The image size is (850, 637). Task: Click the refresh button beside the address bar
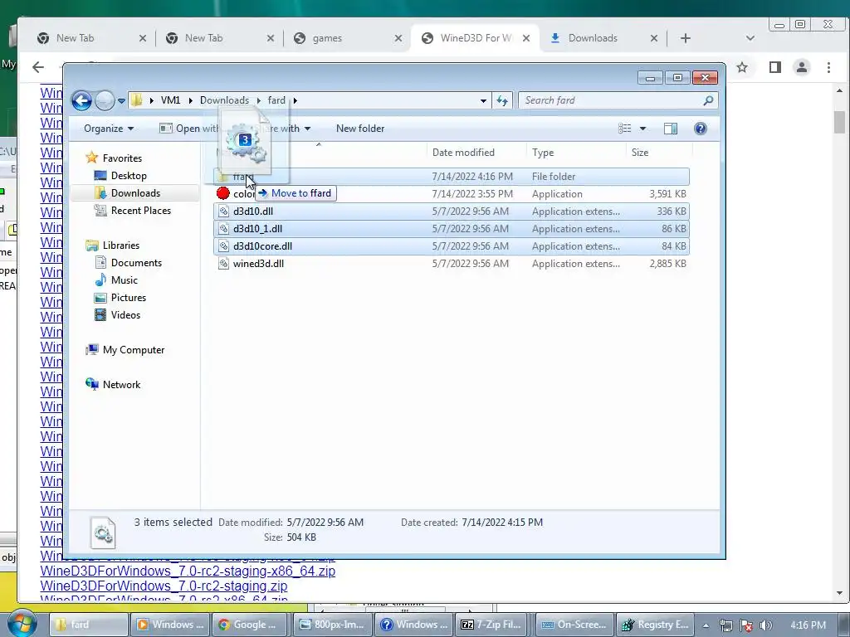(x=502, y=100)
